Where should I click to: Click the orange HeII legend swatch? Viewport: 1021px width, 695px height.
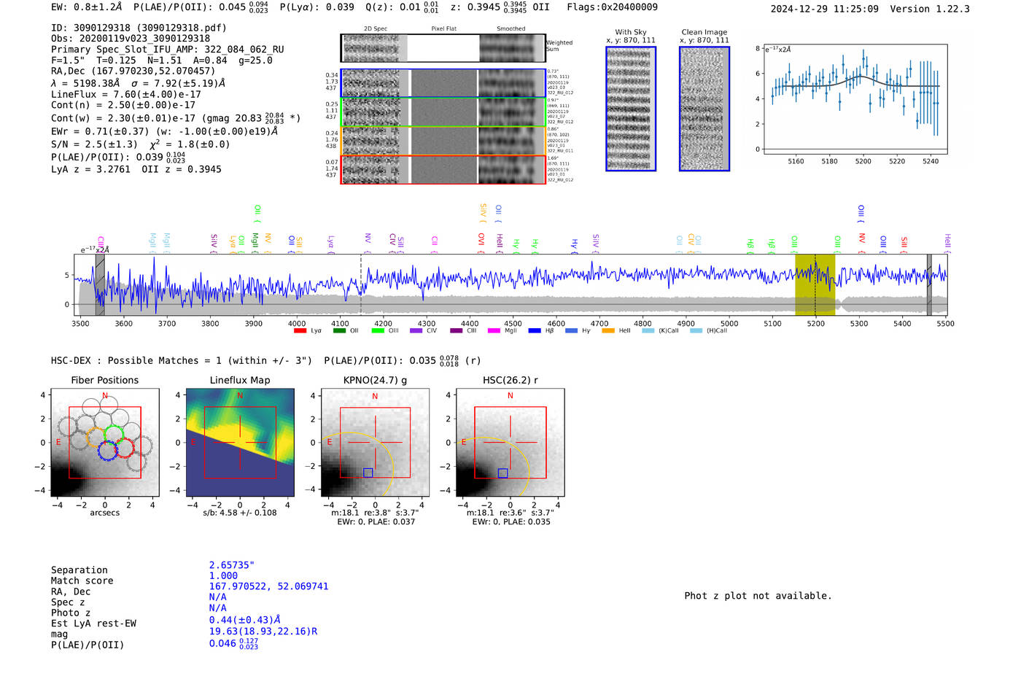[608, 331]
